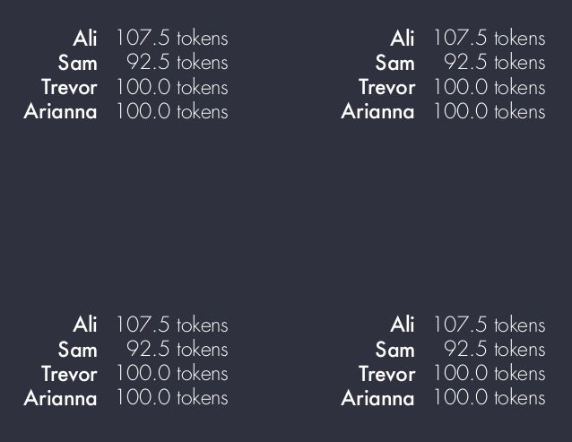Select the name Sam in the upper-right group
Screen dimensions: 572x442
[395, 63]
